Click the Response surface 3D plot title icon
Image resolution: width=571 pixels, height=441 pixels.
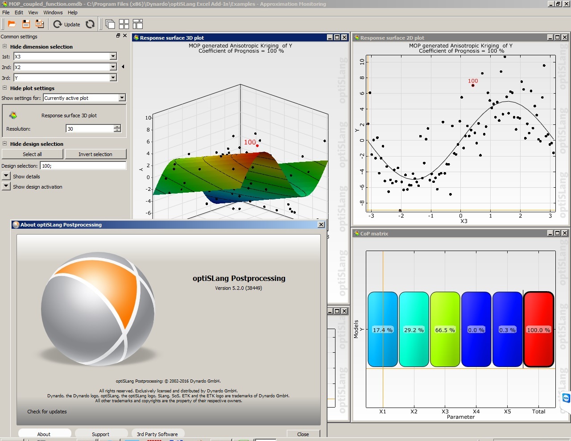click(136, 37)
